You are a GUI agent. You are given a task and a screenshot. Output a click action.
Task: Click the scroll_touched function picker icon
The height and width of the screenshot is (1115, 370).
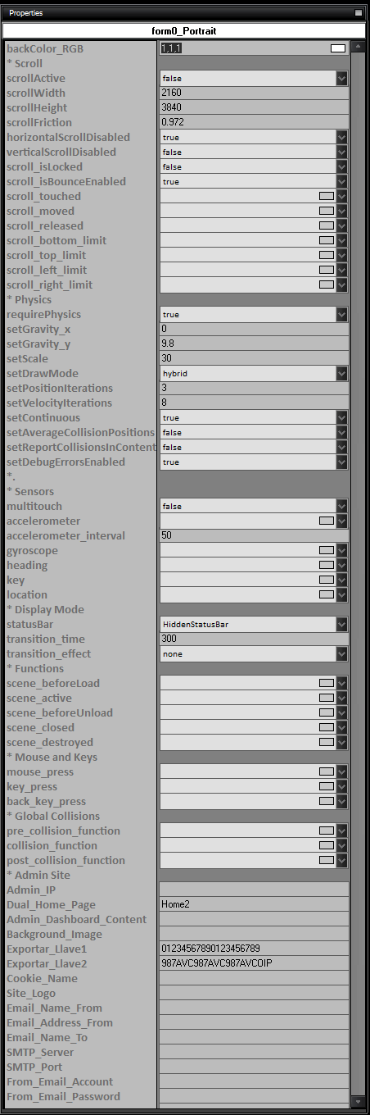click(326, 197)
